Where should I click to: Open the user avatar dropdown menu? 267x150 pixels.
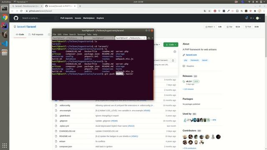point(258,18)
